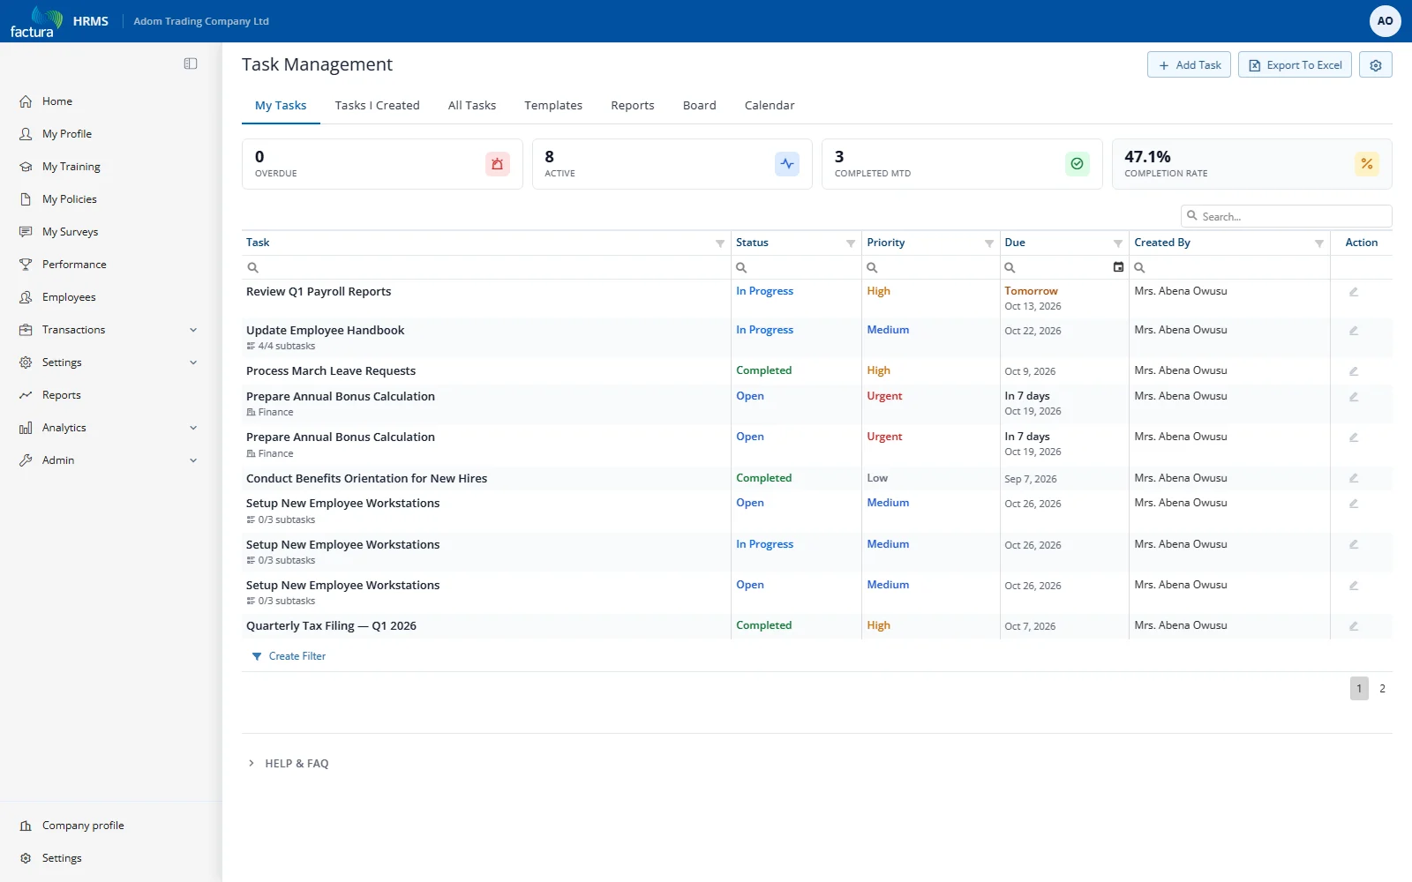Click the Completion Rate percent icon

[x=1367, y=164]
